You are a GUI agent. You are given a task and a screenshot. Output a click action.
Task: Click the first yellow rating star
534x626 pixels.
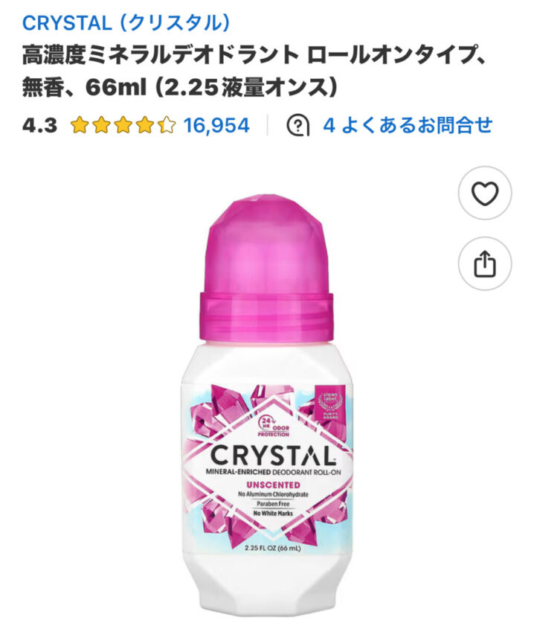point(80,125)
